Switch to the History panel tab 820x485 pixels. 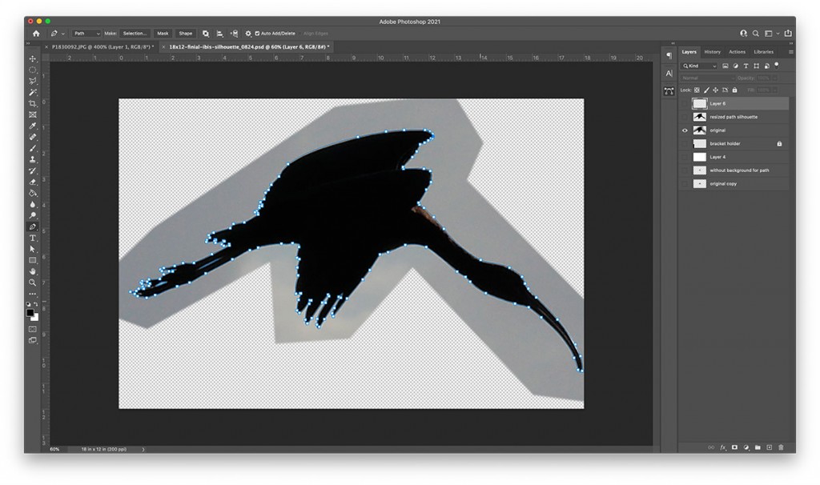tap(711, 51)
